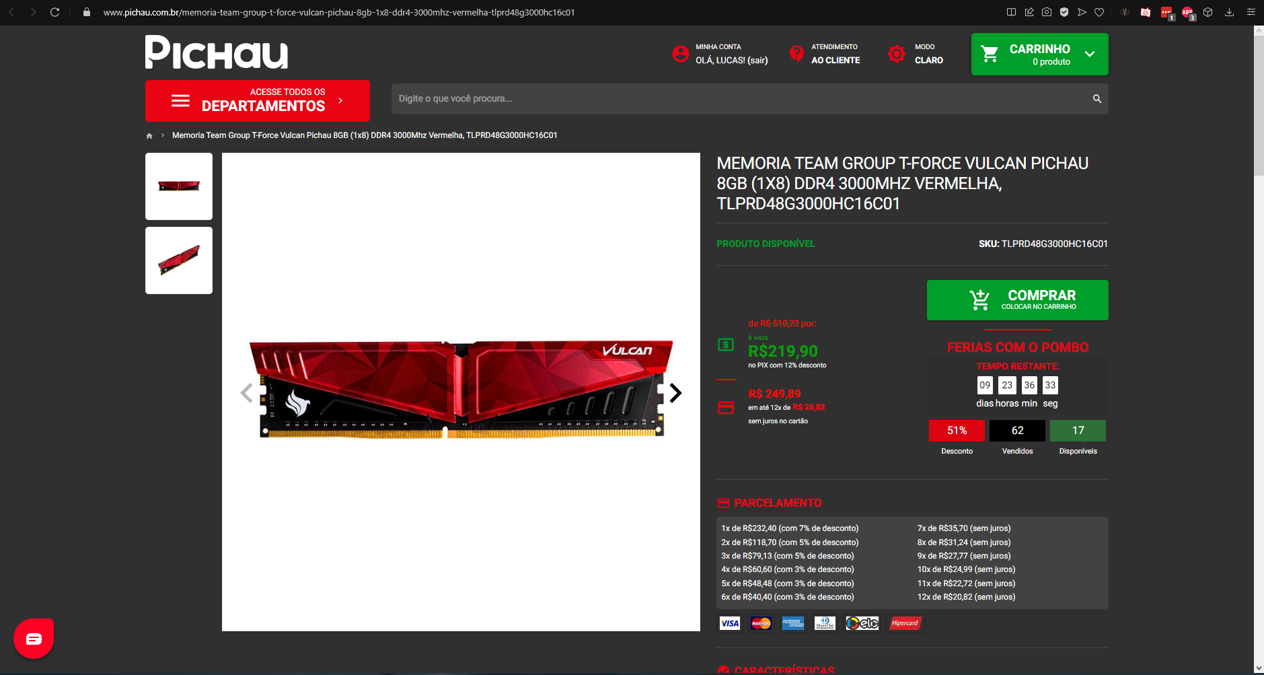Click 'sair' logout link
Image resolution: width=1264 pixels, height=675 pixels.
[x=757, y=61]
